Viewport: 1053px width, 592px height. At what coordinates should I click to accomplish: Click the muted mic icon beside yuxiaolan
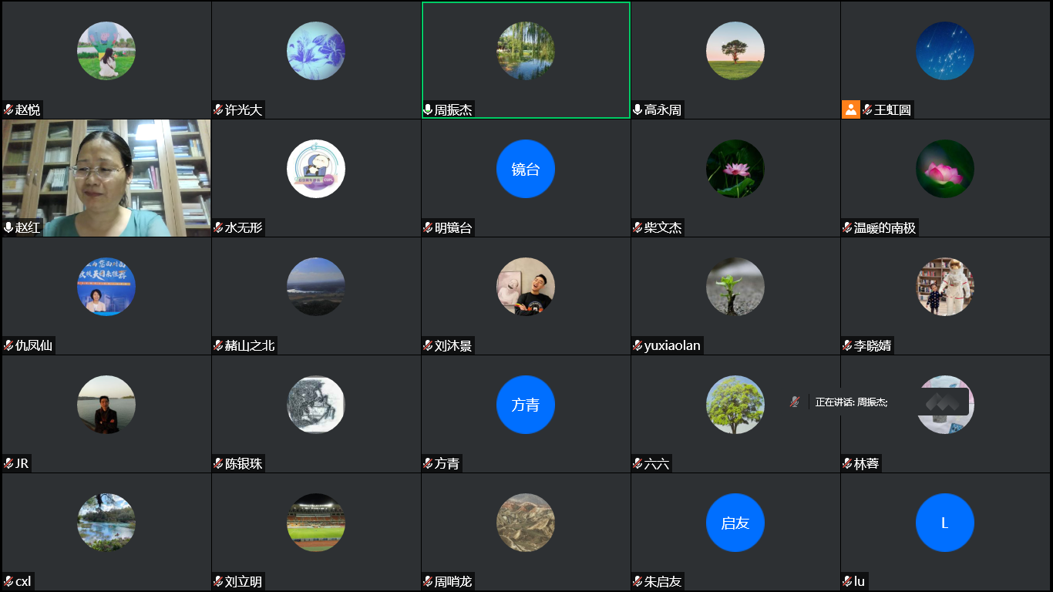point(638,345)
